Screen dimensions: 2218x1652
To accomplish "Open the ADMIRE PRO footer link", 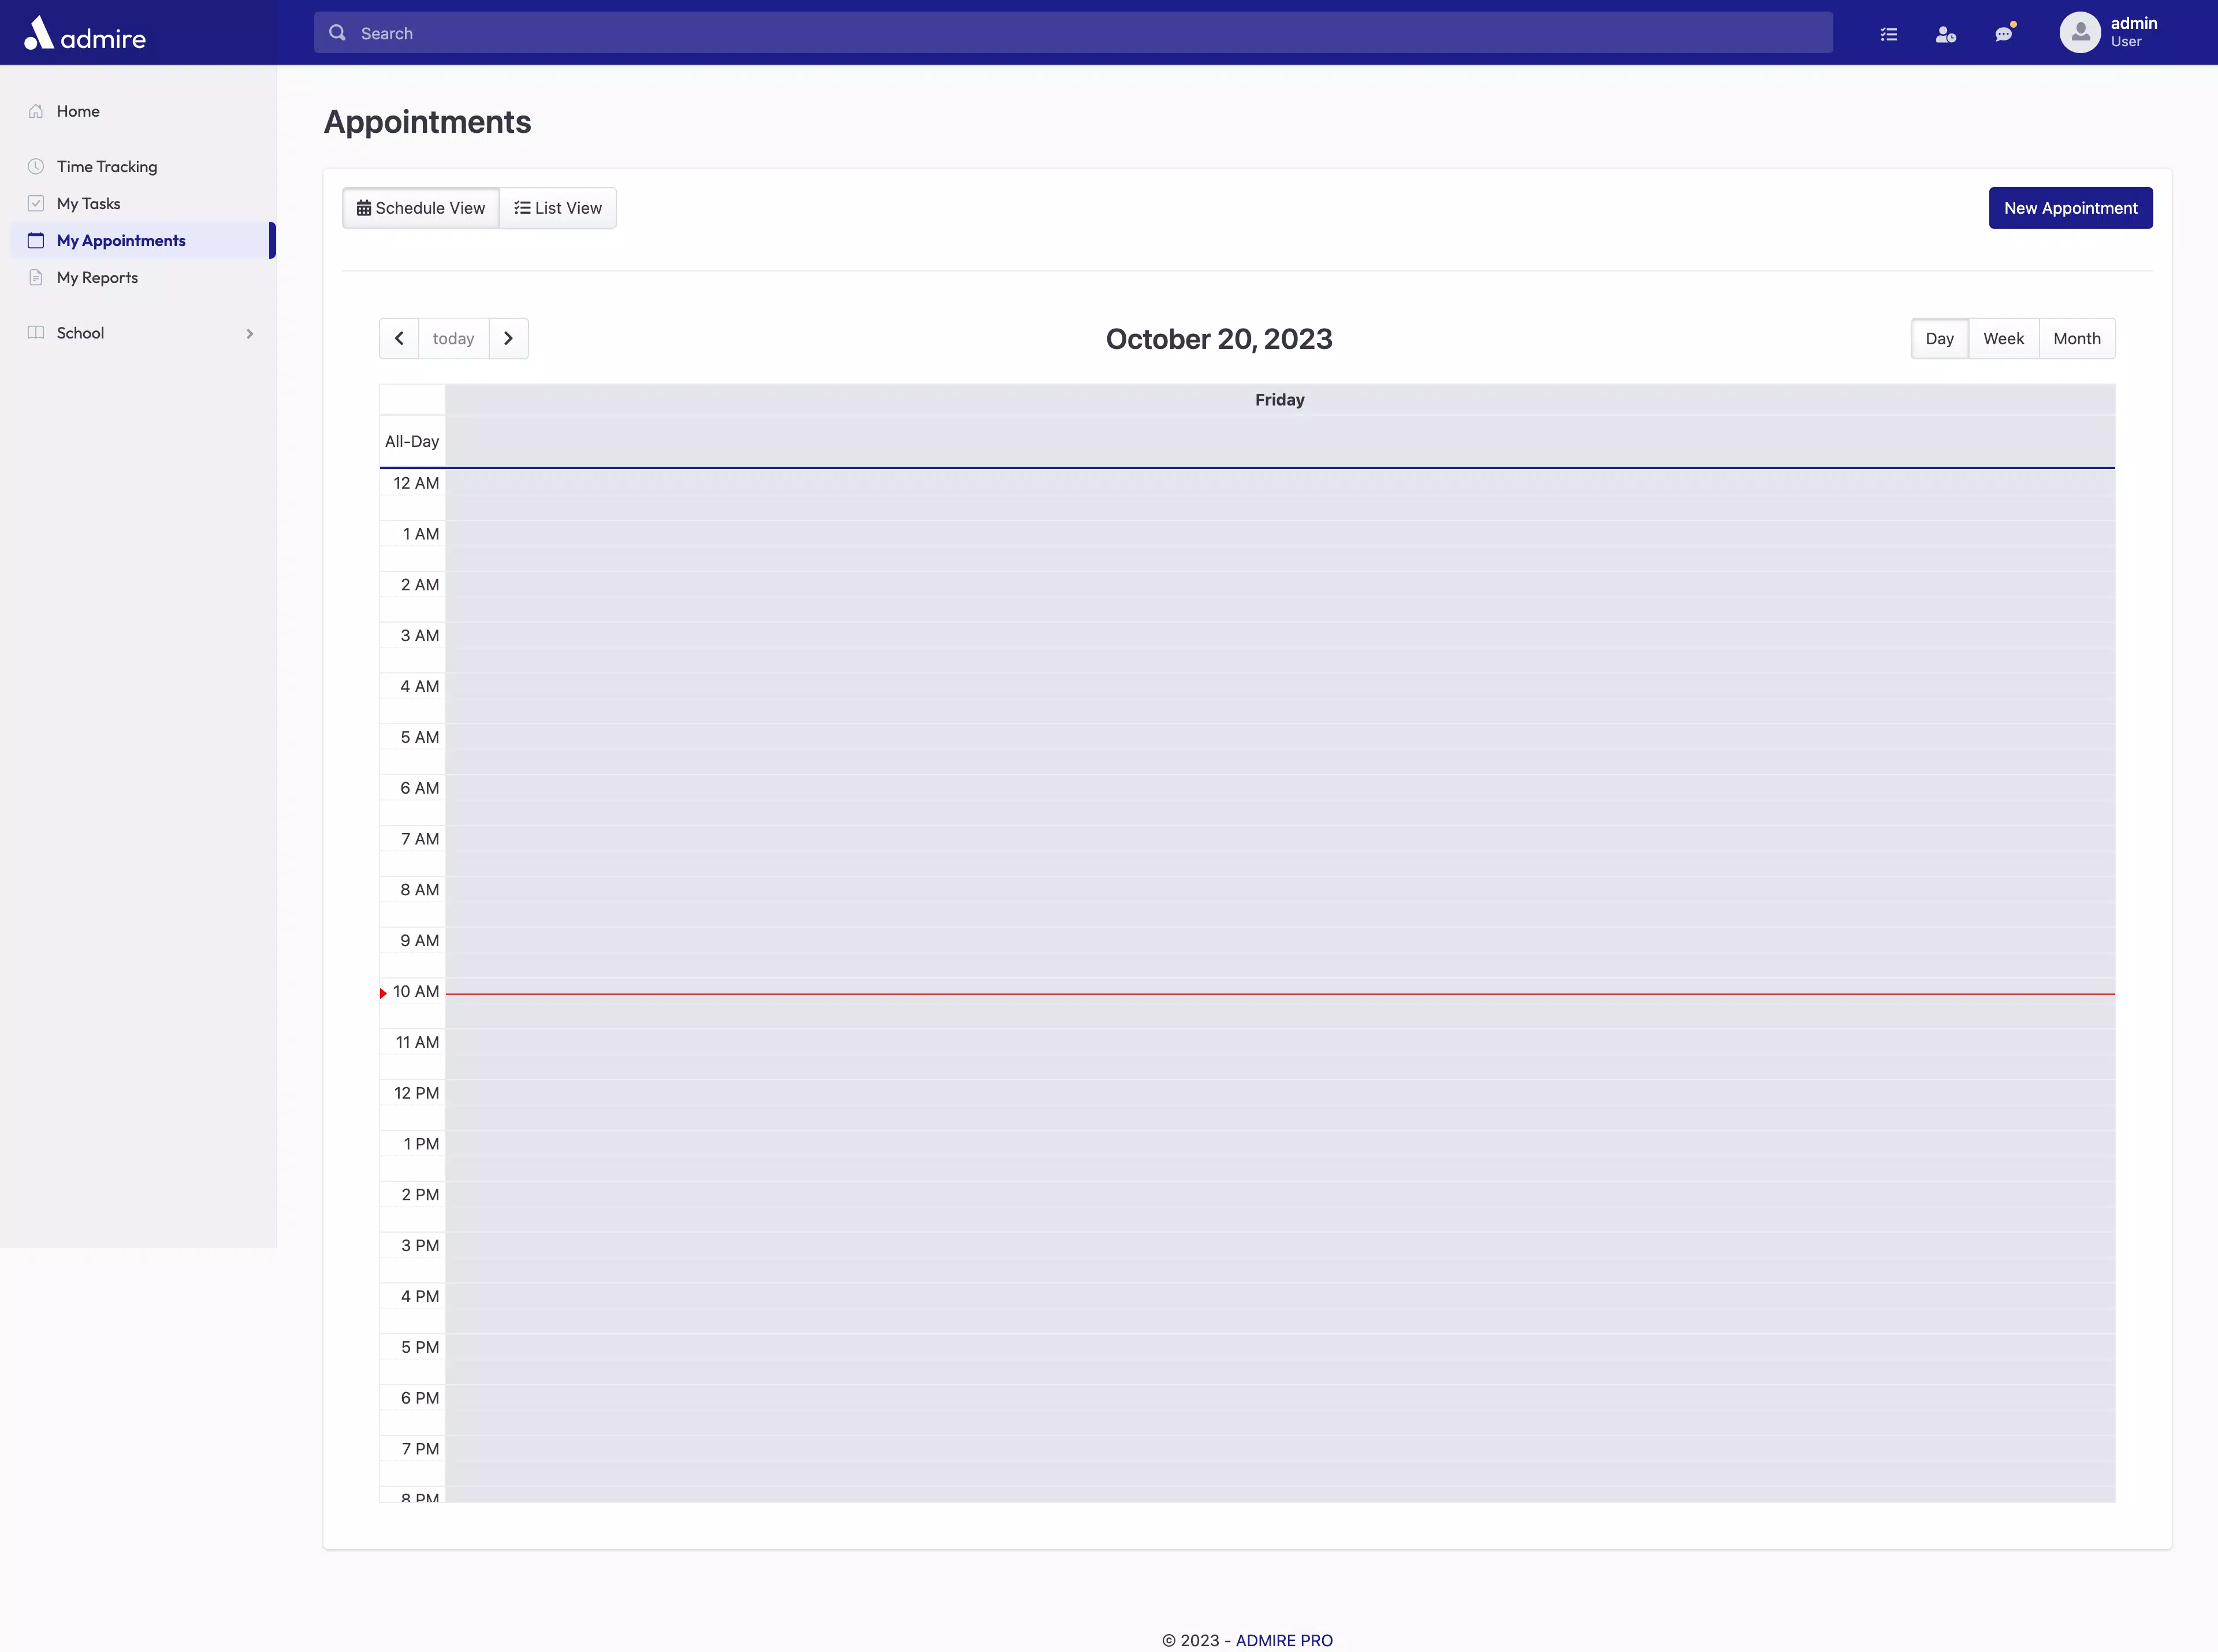I will 1284,1640.
